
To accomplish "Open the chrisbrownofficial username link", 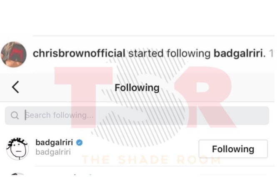I will coord(79,53).
